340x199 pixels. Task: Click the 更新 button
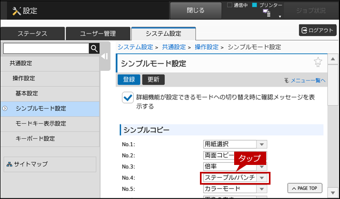pyautogui.click(x=153, y=80)
